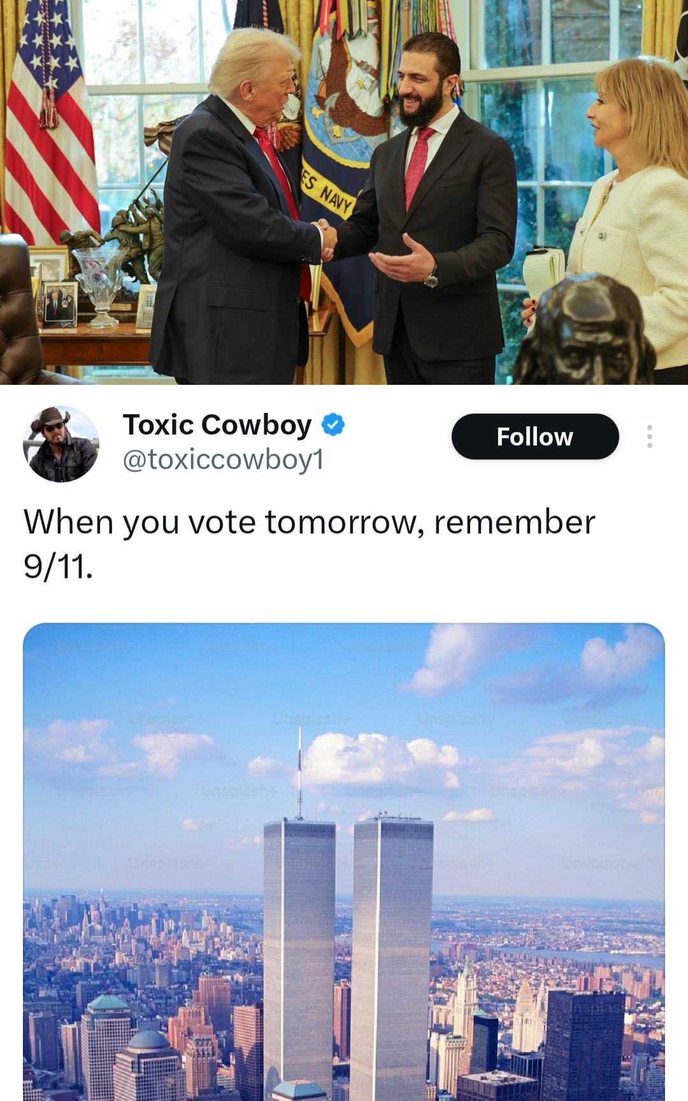Tap the antenna atop the left tower
The image size is (688, 1101).
tap(299, 772)
